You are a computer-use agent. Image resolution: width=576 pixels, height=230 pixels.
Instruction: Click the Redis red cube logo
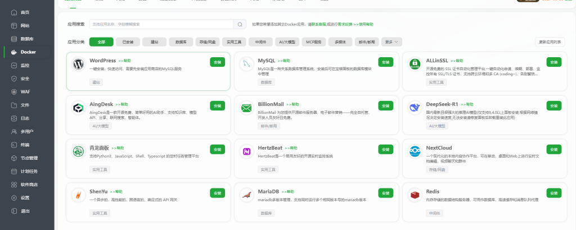415,195
